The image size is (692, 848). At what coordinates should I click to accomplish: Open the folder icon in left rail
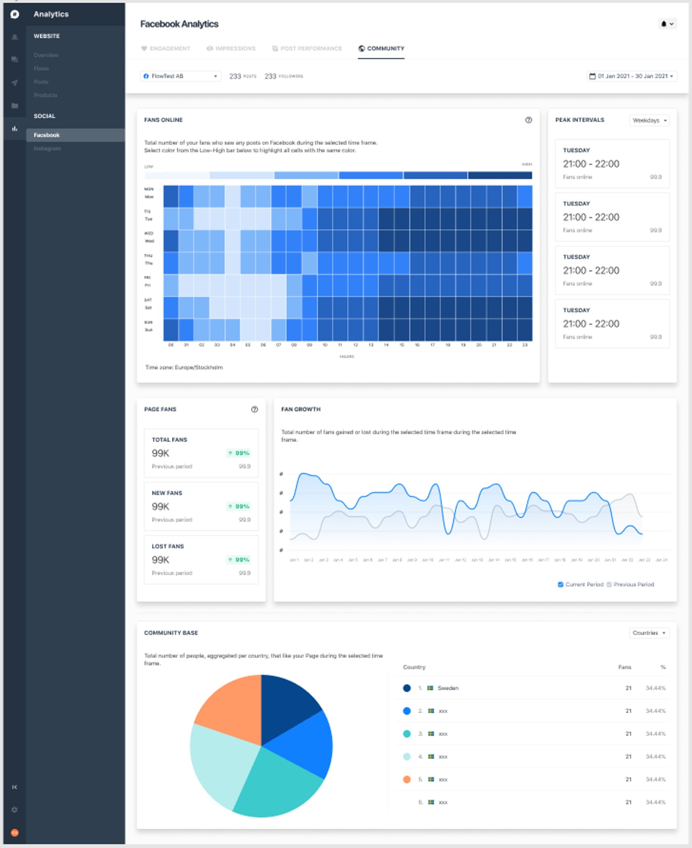[x=15, y=105]
